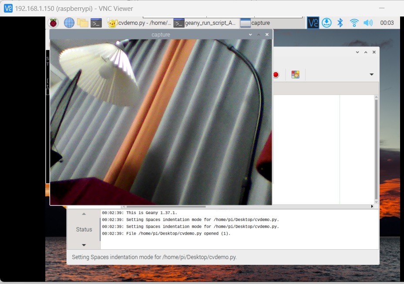This screenshot has height=284, width=404.
Task: Click the volume speaker tray icon
Action: coord(368,23)
